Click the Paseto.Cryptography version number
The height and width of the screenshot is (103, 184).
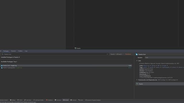[130, 68]
